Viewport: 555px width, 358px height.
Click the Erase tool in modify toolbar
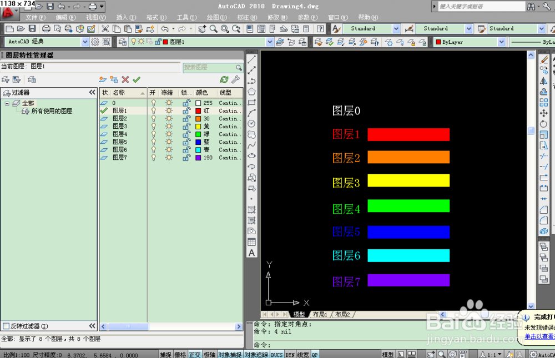click(x=544, y=59)
